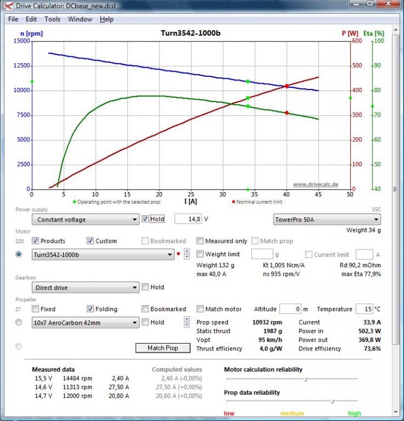Open the Direct drive gearbox dropdown
Viewport: 404px width, 421px height.
pyautogui.click(x=85, y=288)
